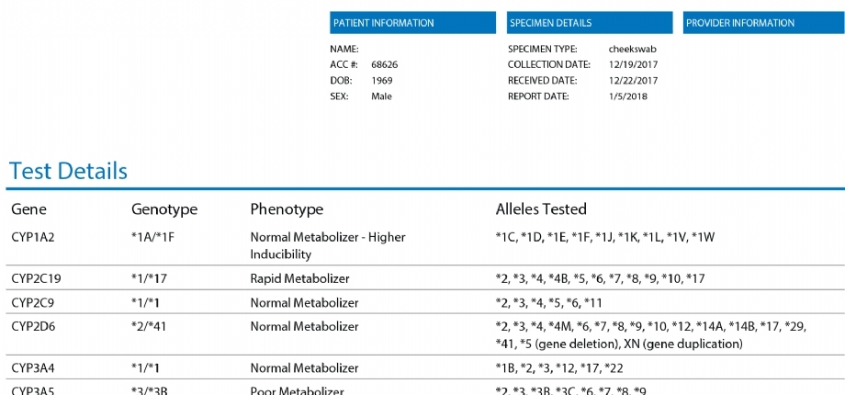845x395 pixels.
Task: Click the Phenotype column header
Action: point(287,209)
